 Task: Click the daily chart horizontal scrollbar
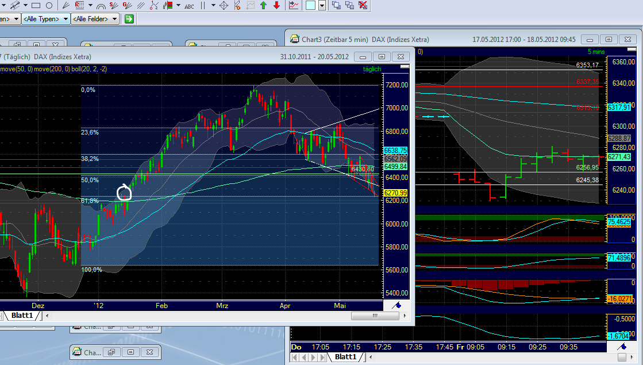[x=374, y=315]
